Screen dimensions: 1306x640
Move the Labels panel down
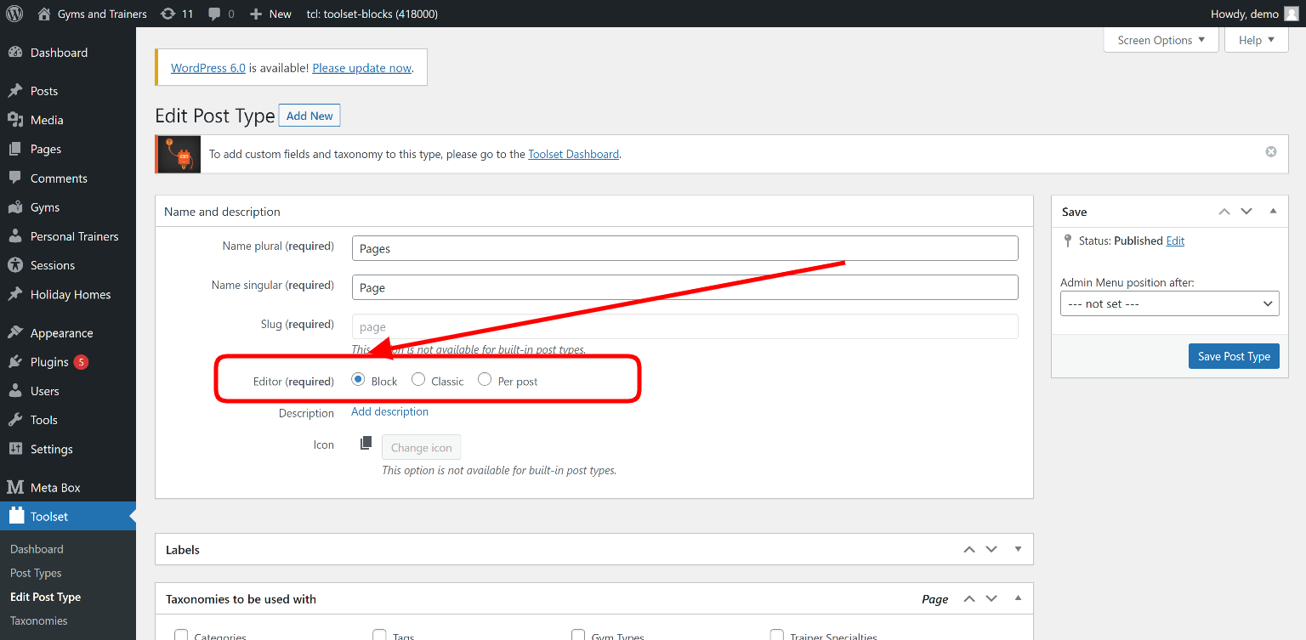(991, 549)
